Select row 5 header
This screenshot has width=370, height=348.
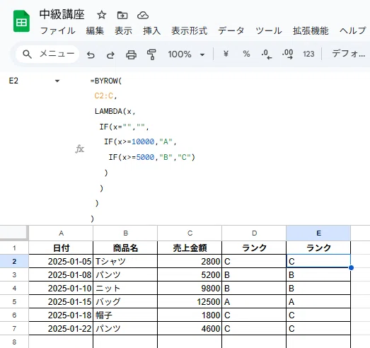point(14,301)
